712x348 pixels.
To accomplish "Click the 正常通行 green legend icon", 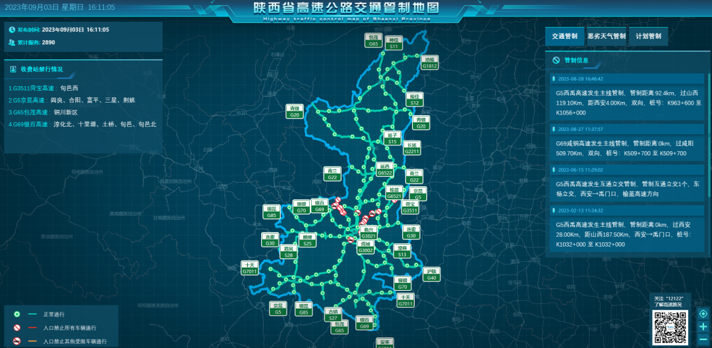I will 16,314.
